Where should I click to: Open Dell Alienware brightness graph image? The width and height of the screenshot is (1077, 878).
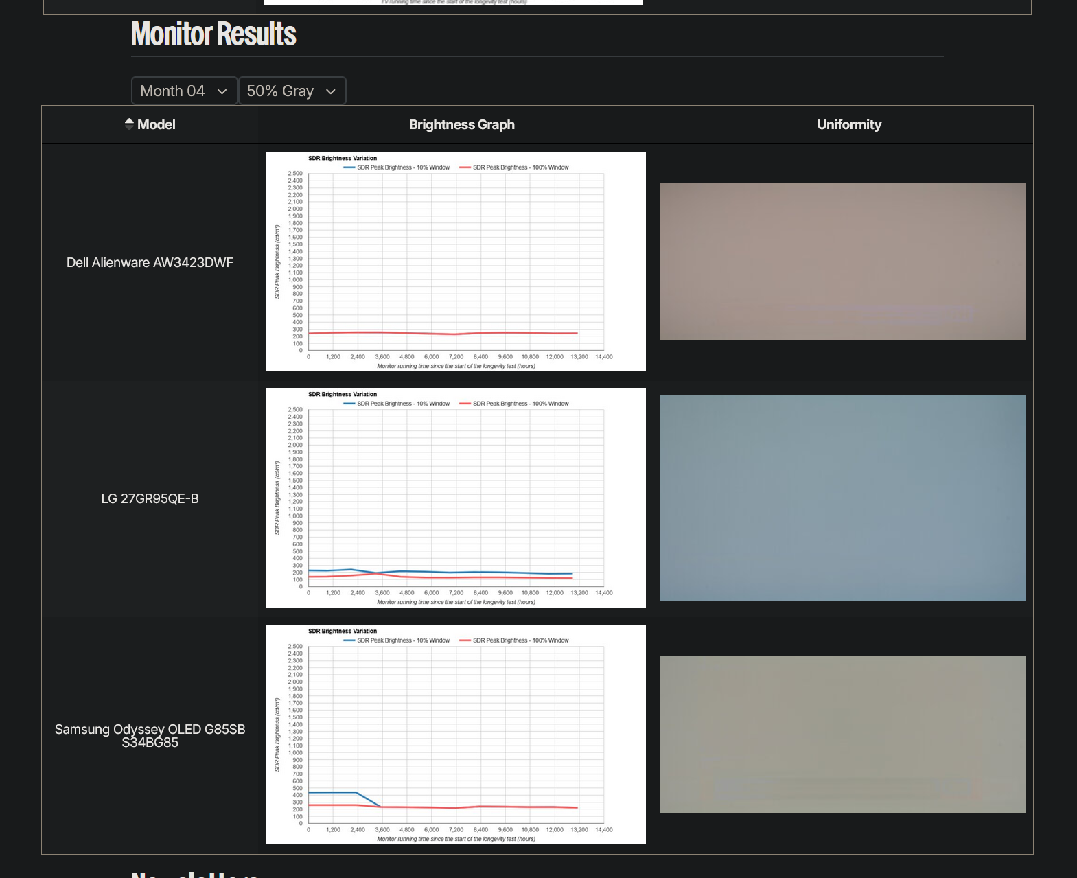(456, 262)
